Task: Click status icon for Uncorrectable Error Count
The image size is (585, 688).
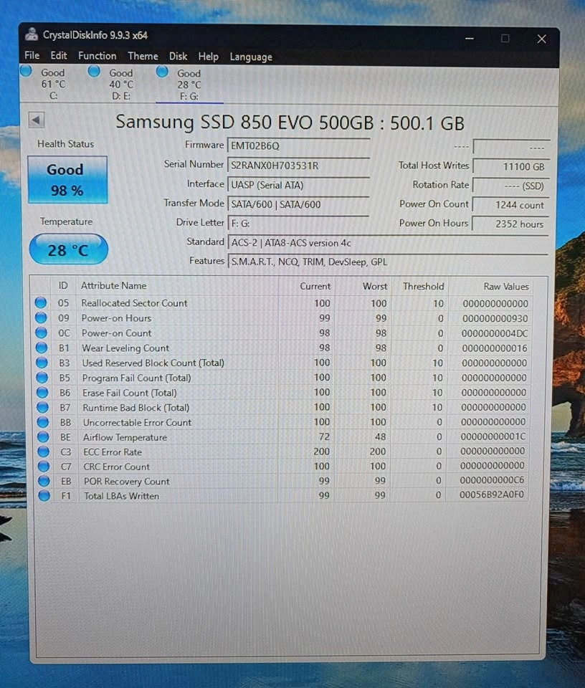Action: (42, 422)
